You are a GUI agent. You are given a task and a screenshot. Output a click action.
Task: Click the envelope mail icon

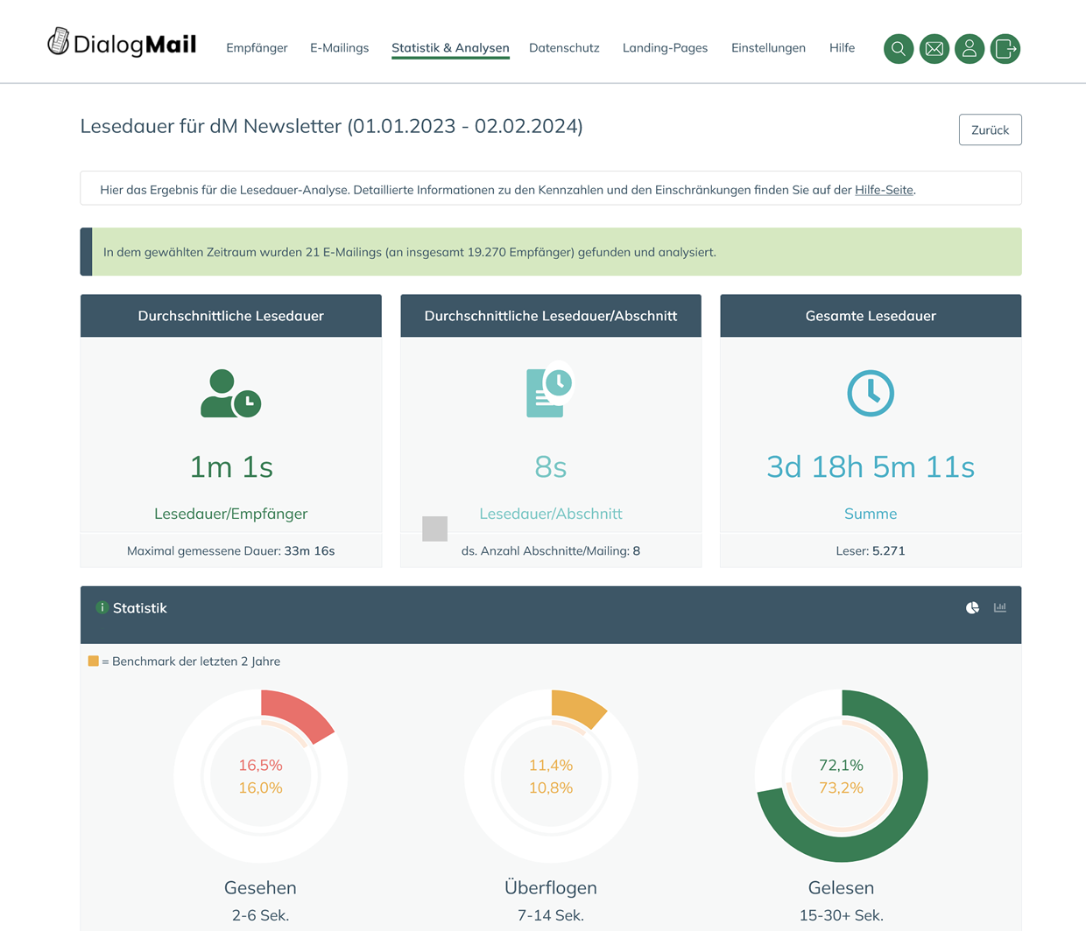click(x=934, y=49)
